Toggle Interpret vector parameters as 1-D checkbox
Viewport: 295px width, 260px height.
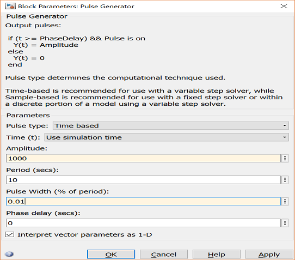10,234
